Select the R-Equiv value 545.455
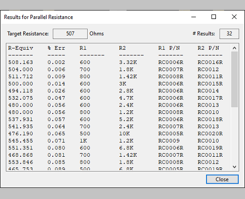The image size is (245, 199). 21,141
